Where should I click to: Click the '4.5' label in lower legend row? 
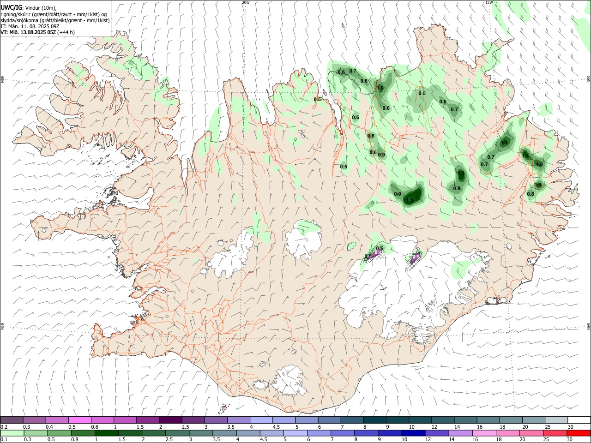pyautogui.click(x=264, y=440)
